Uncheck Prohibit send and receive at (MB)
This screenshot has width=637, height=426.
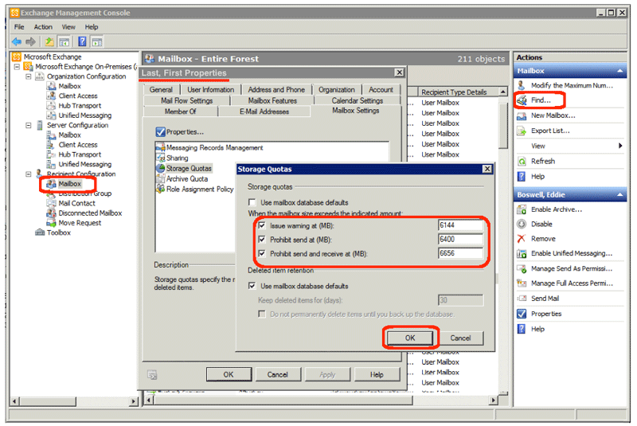point(262,253)
